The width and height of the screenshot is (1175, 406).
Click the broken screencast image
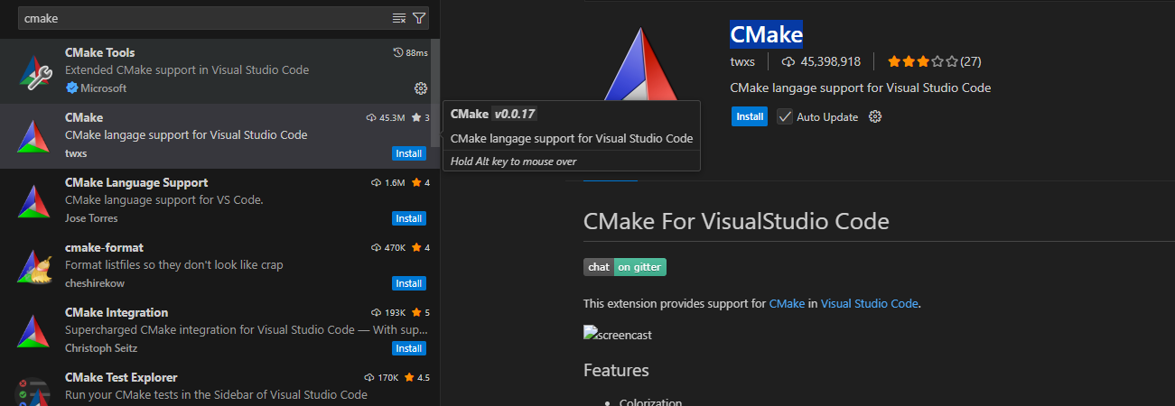click(618, 335)
